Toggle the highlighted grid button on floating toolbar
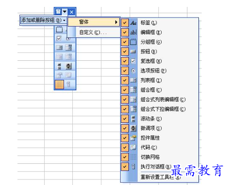This screenshot has width=227, height=185. click(59, 84)
